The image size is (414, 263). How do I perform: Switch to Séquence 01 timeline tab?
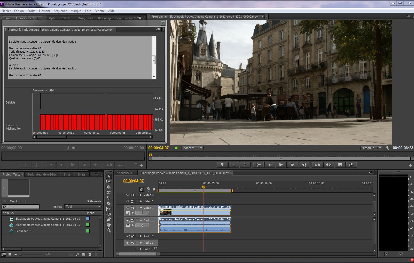pos(125,173)
